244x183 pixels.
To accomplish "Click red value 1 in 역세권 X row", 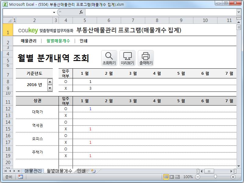I will point(90,129).
